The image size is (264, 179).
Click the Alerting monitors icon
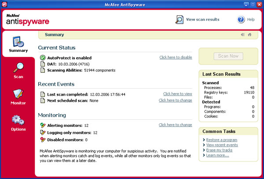click(43, 125)
